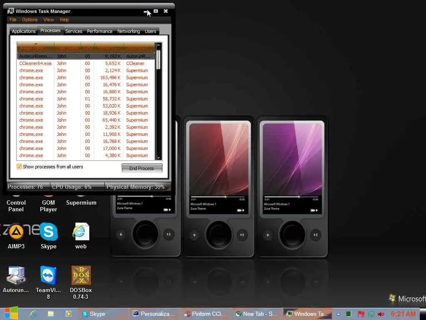This screenshot has width=426, height=320.
Task: Click the process list scrollbar thumb
Action: point(159,59)
